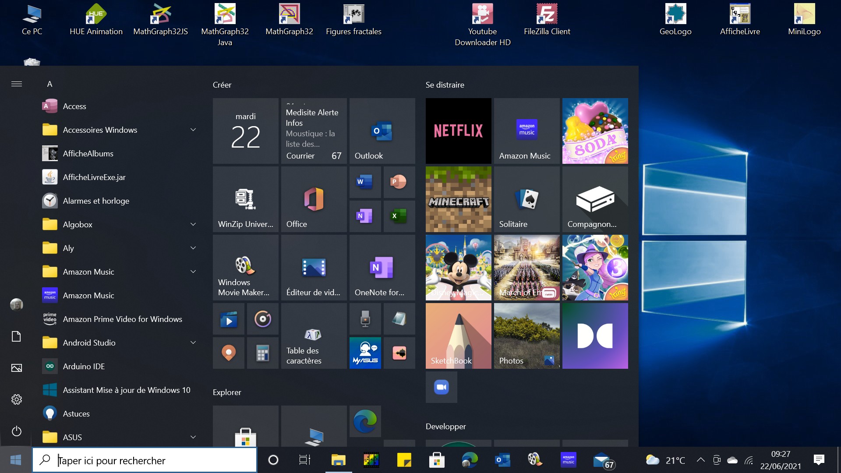Viewport: 841px width, 473px height.
Task: Open the Zoom small tile
Action: (441, 387)
